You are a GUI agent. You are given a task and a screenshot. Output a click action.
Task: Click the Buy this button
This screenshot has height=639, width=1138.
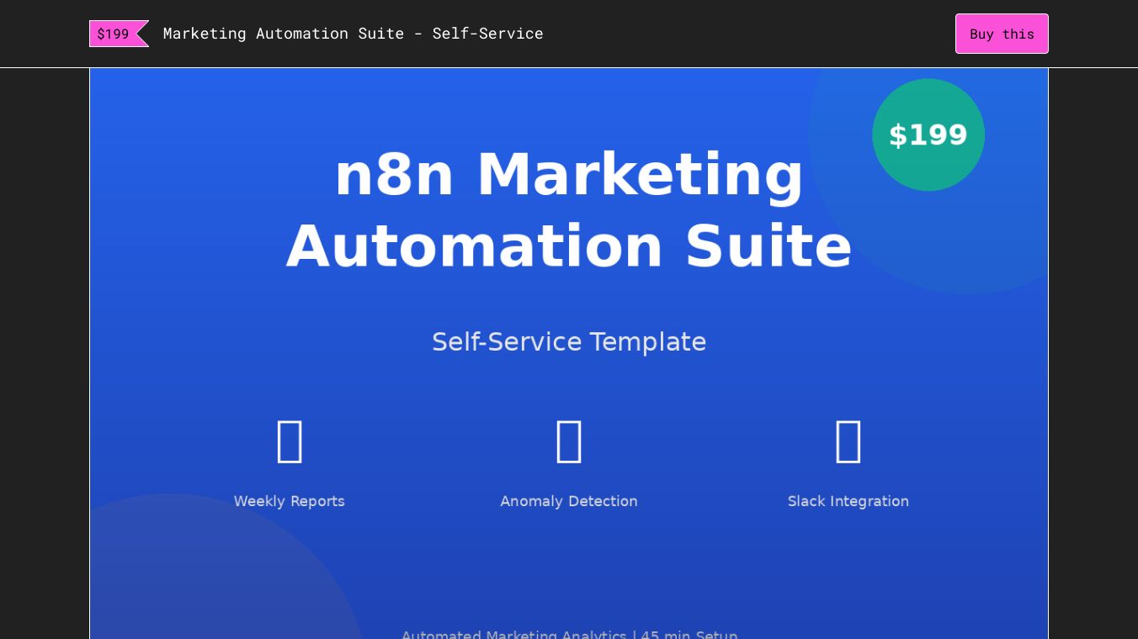(1002, 34)
